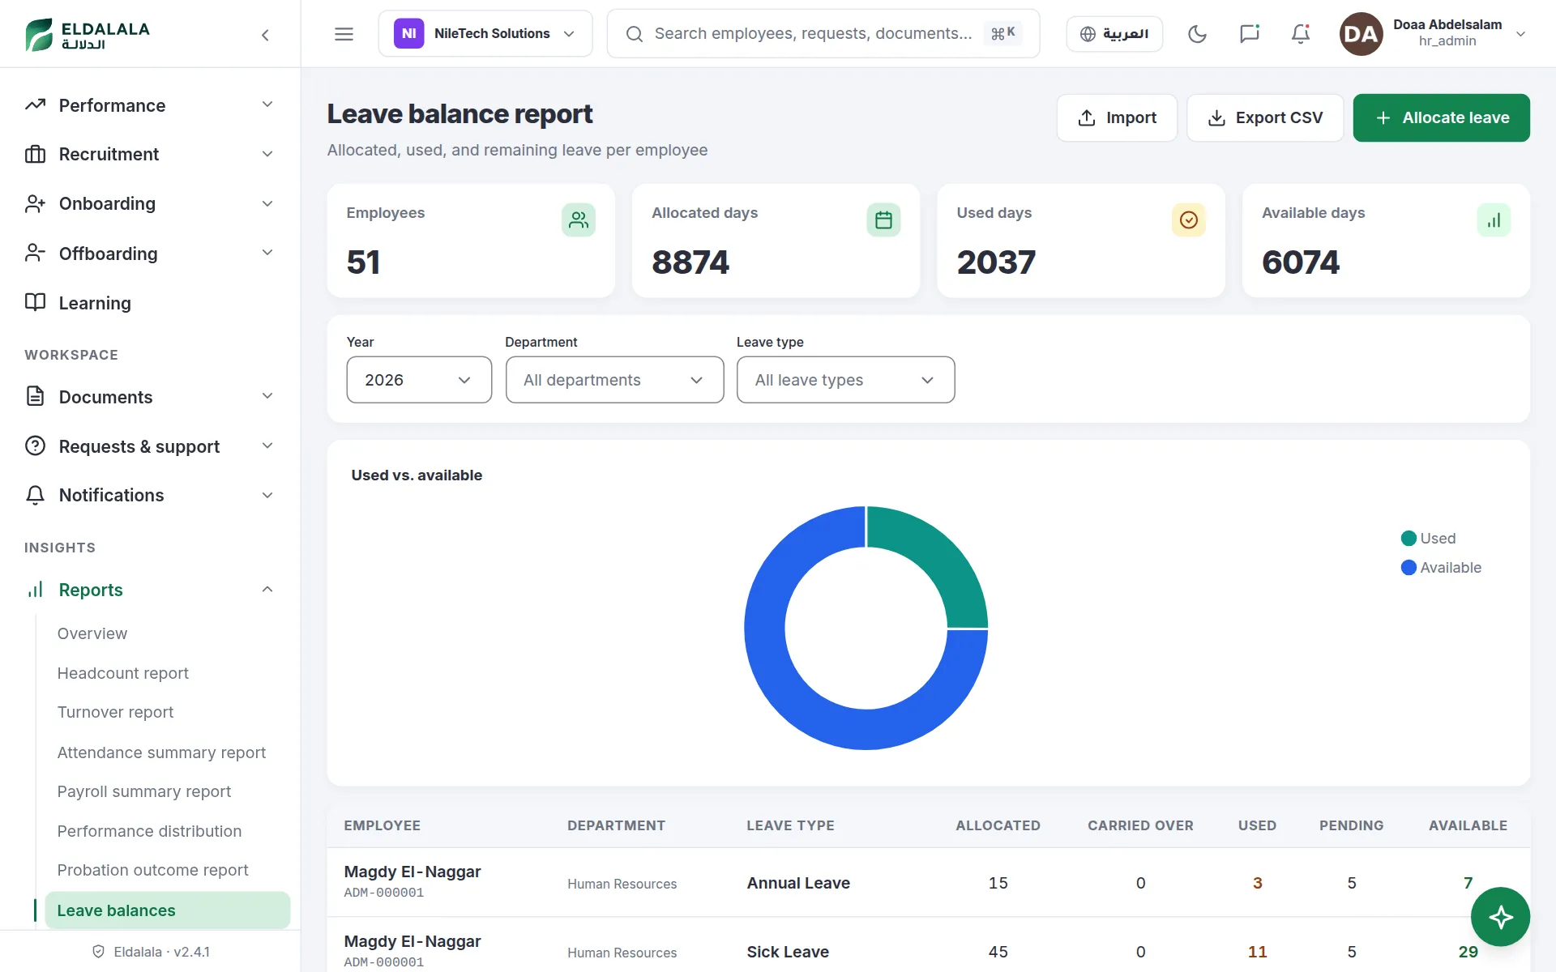This screenshot has width=1556, height=972.
Task: Click the Employees card people icon
Action: (x=579, y=220)
